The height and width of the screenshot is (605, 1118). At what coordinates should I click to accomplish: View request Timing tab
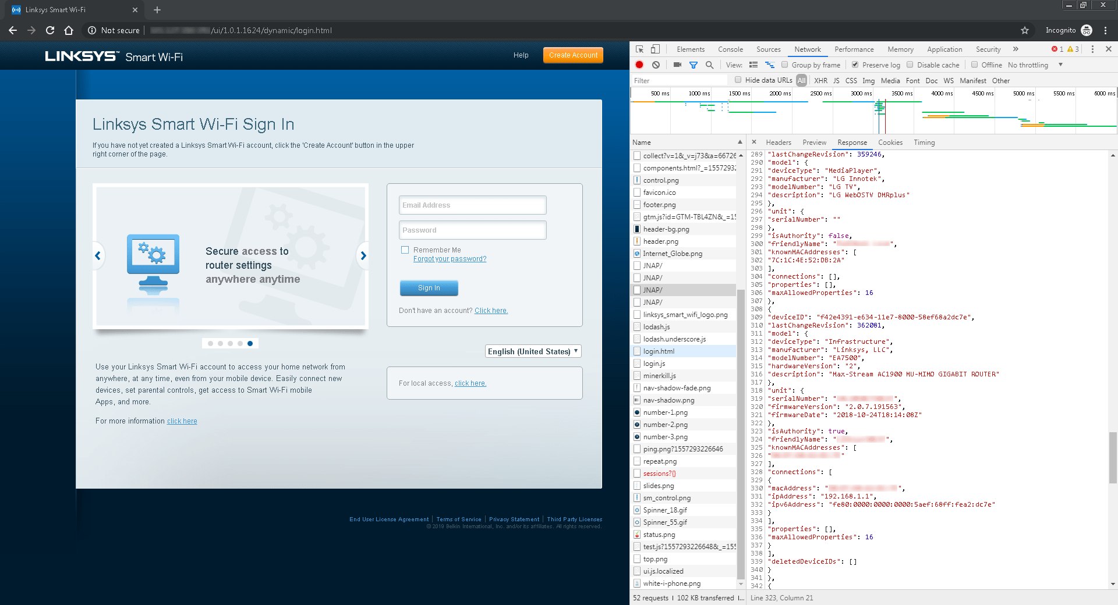click(x=924, y=143)
